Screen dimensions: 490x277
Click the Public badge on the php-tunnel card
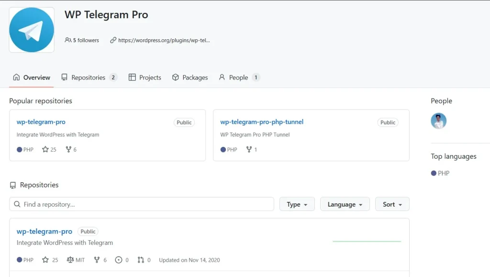(388, 122)
